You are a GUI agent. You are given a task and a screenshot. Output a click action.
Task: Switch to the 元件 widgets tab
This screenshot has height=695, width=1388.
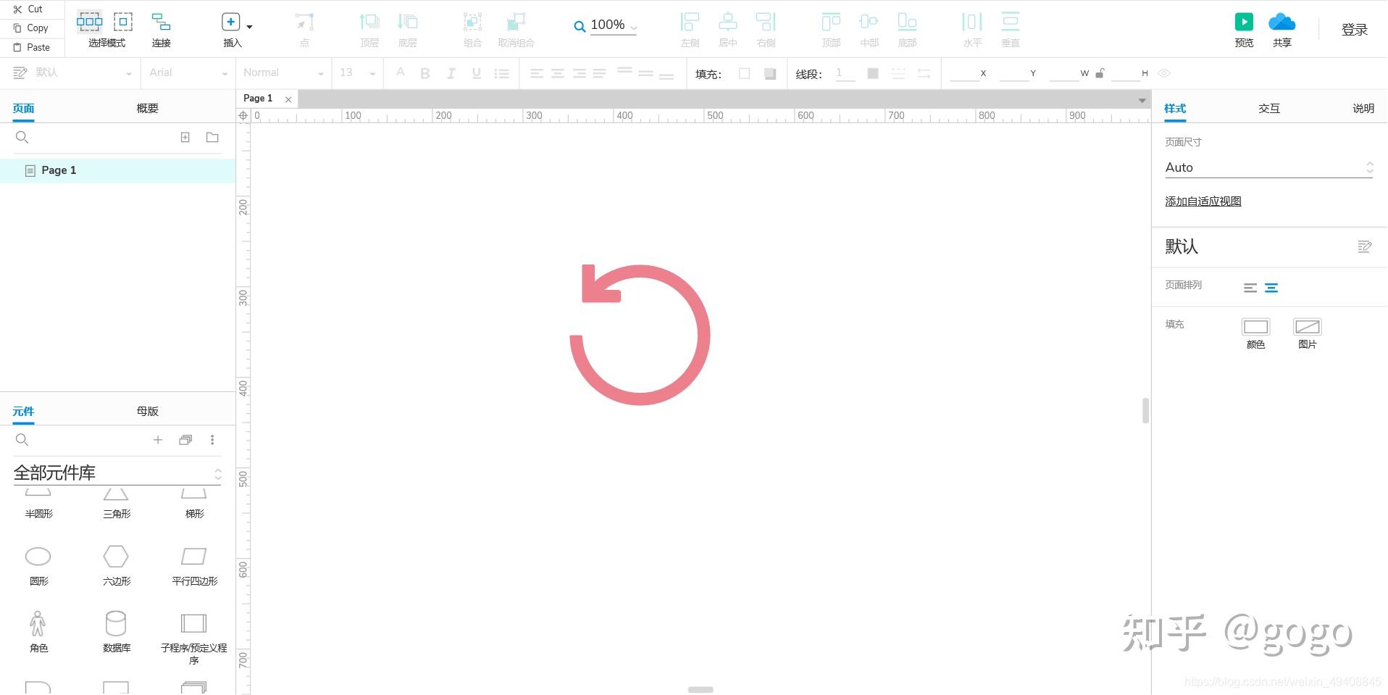pos(23,411)
